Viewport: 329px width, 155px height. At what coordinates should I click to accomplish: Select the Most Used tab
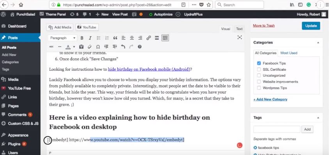[289, 53]
